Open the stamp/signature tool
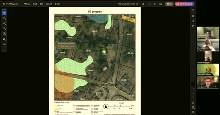This screenshot has width=220, height=115. tap(4, 39)
